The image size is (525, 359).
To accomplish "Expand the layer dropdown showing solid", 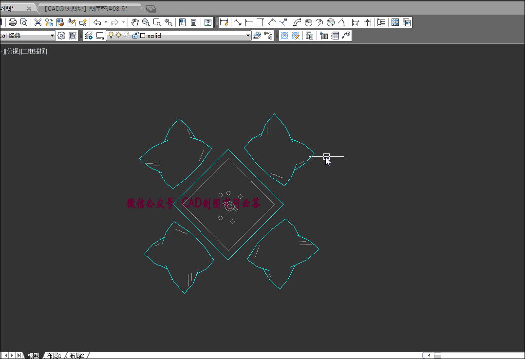I will pyautogui.click(x=248, y=36).
